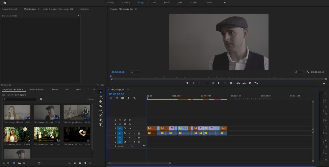The image size is (329, 167).
Task: Click the project search field
Action: [20, 99]
